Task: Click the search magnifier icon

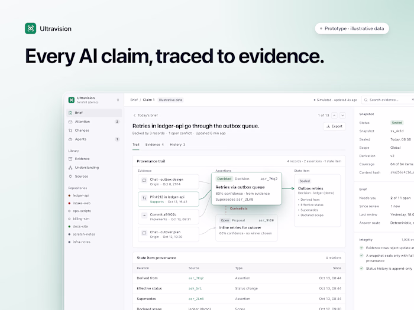Action: point(366,100)
